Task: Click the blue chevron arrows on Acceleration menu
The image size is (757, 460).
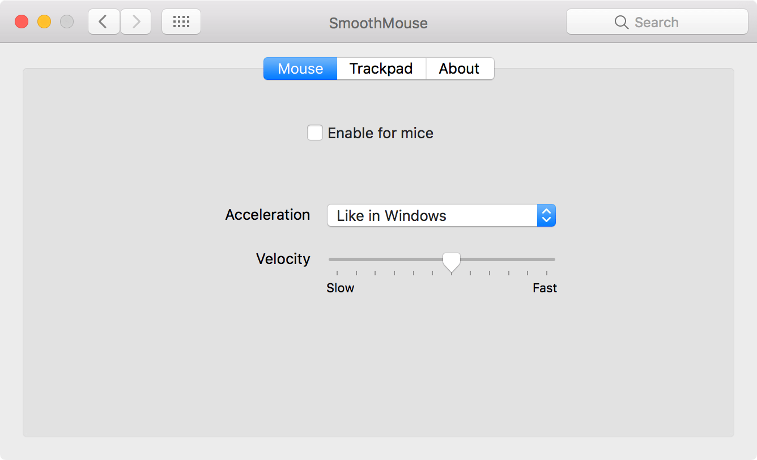Action: pos(546,215)
